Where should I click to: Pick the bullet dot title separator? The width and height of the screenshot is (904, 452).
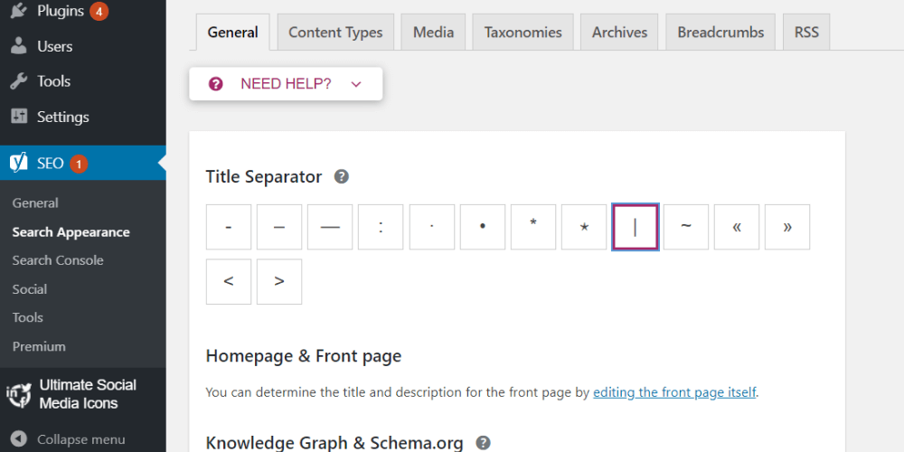[x=483, y=227]
